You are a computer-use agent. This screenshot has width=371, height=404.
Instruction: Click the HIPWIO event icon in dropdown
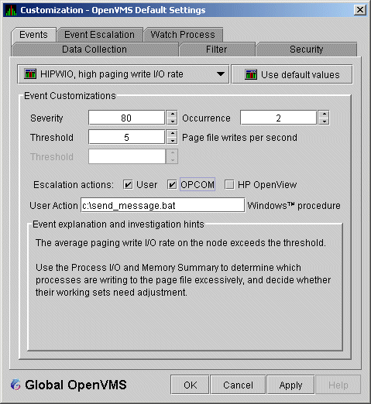(30, 74)
